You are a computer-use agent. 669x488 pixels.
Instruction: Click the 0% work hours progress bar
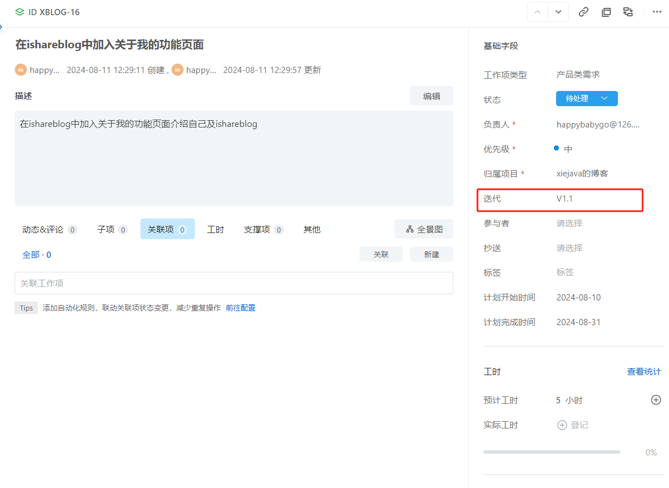click(551, 452)
